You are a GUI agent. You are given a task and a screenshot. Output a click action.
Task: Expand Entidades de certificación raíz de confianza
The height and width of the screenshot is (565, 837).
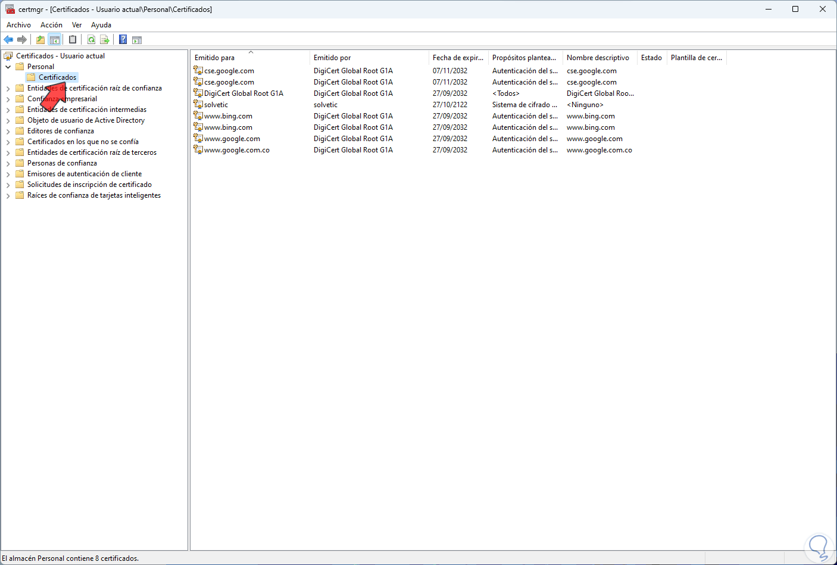pyautogui.click(x=8, y=88)
